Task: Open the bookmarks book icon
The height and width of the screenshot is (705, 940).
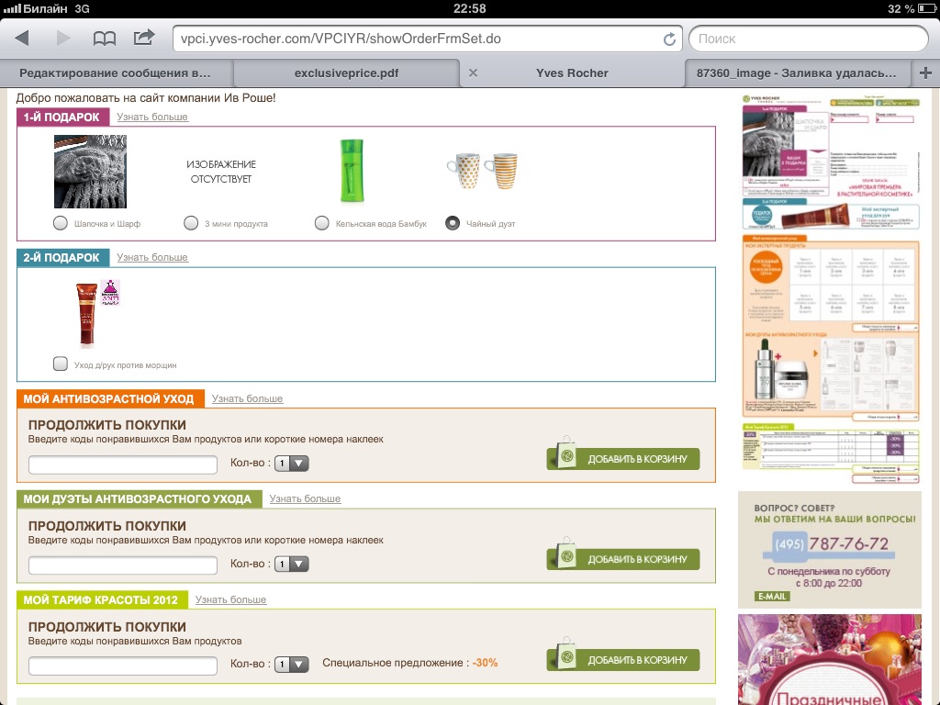Action: click(x=105, y=39)
